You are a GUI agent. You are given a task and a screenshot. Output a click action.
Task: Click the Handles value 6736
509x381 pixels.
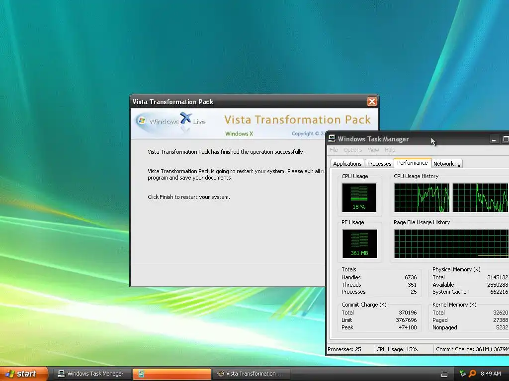(x=410, y=277)
